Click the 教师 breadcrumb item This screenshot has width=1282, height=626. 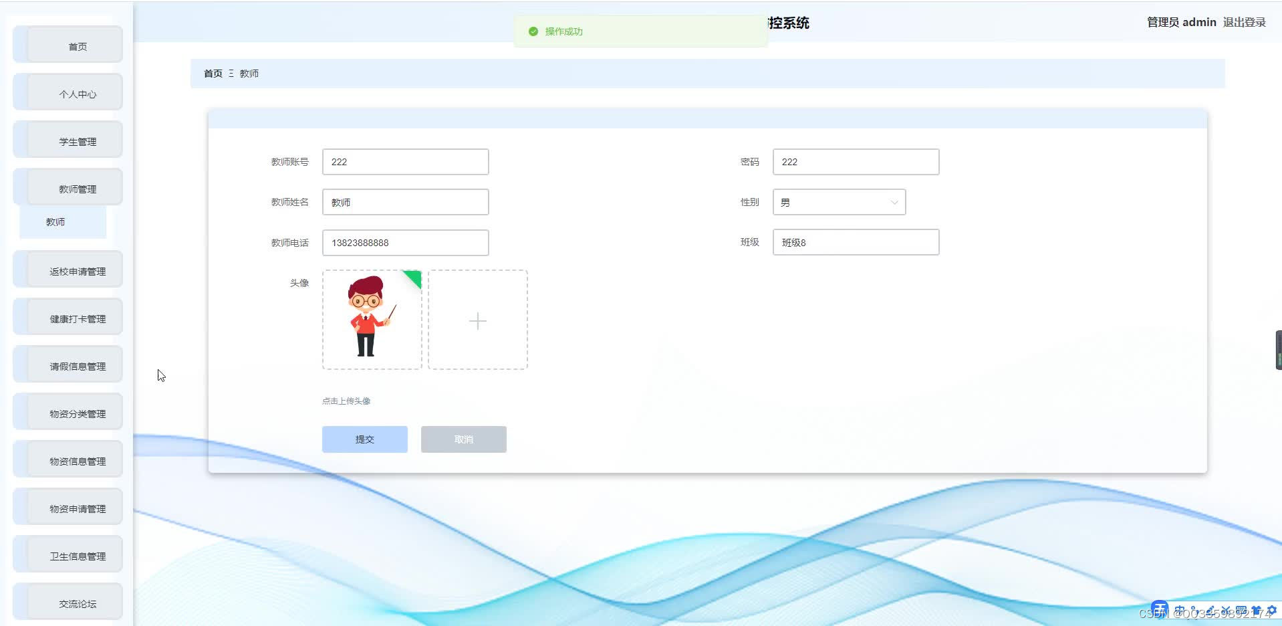[x=249, y=74]
